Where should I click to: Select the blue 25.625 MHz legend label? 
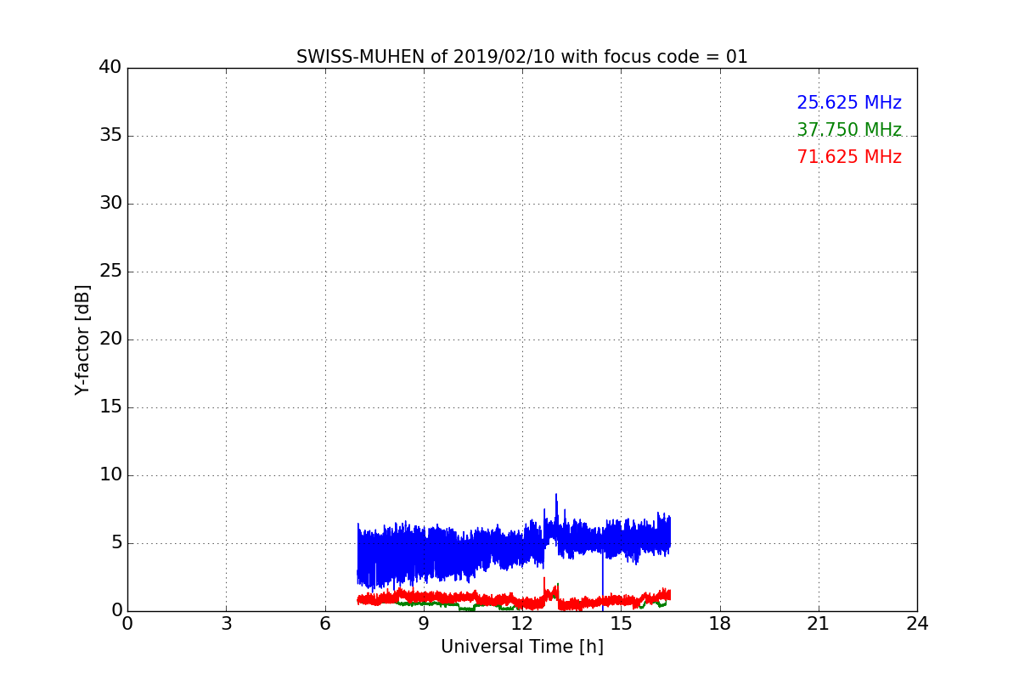click(x=849, y=103)
